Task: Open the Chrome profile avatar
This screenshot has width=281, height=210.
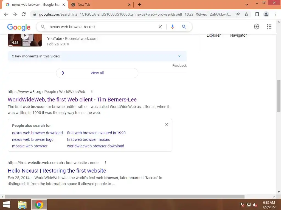Action: [x=266, y=14]
